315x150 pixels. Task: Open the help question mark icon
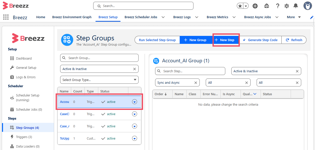[x=277, y=6]
